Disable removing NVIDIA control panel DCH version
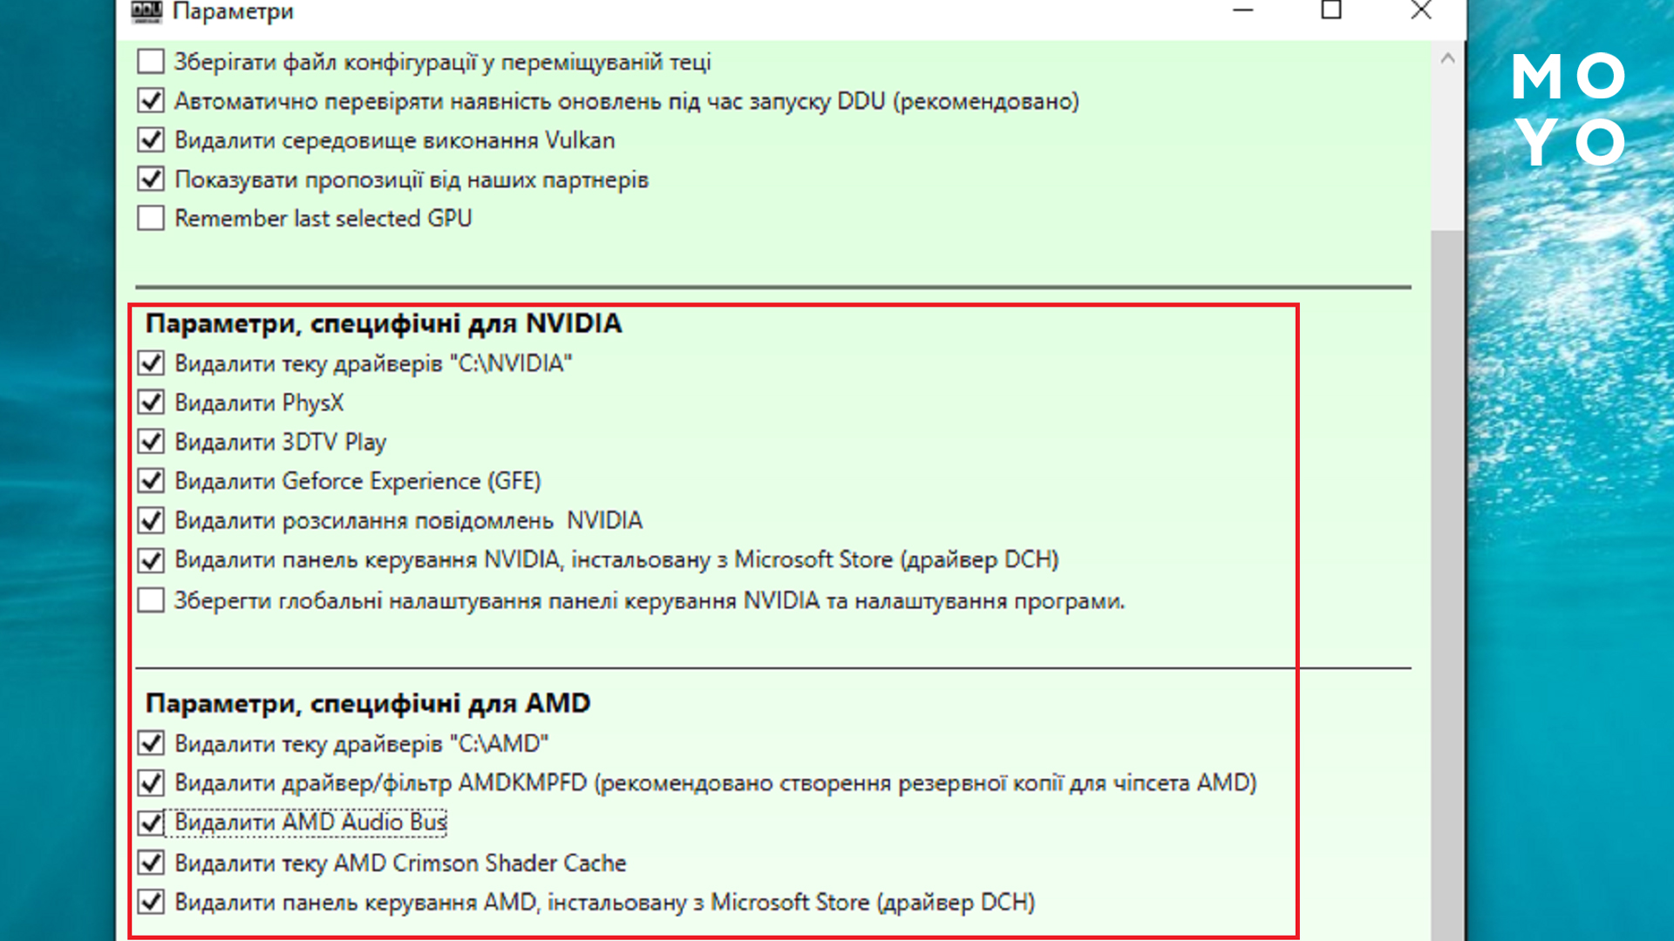 pos(150,559)
